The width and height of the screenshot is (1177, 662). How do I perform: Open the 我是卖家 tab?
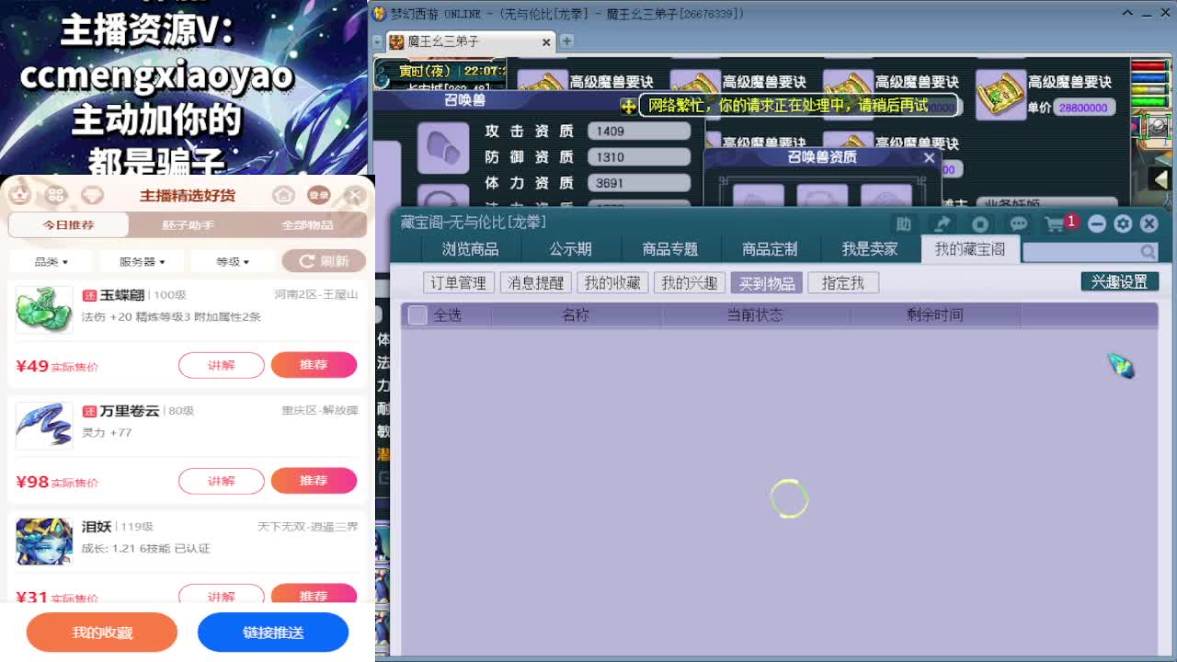coord(870,249)
